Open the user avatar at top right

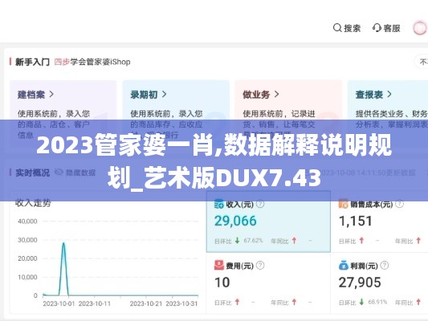point(419,28)
